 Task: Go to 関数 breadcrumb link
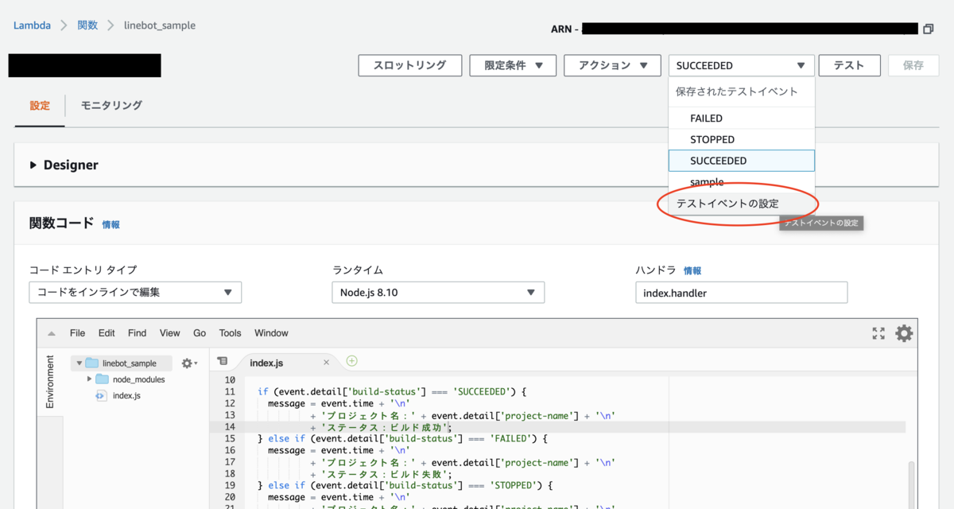click(x=87, y=25)
